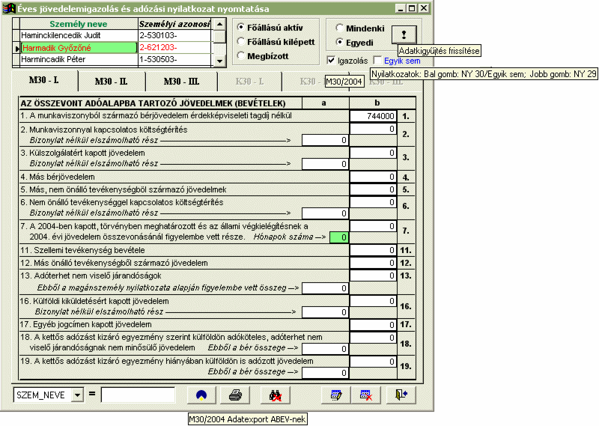The image size is (599, 426).
Task: Click the row 11 Szellemi tevékenység bevétele field
Action: 373,250
